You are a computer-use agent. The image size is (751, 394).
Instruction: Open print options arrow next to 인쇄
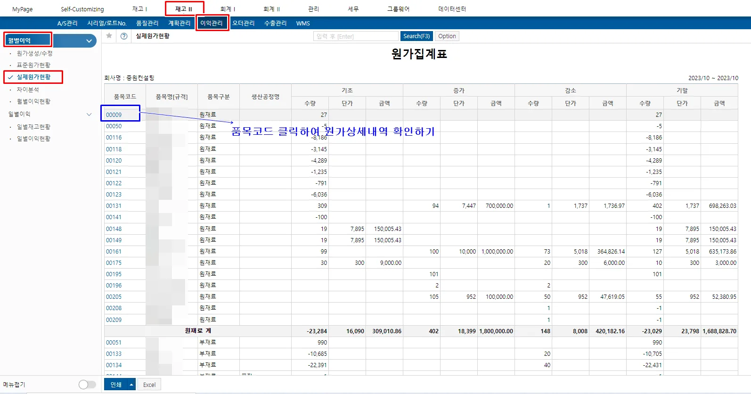point(131,385)
